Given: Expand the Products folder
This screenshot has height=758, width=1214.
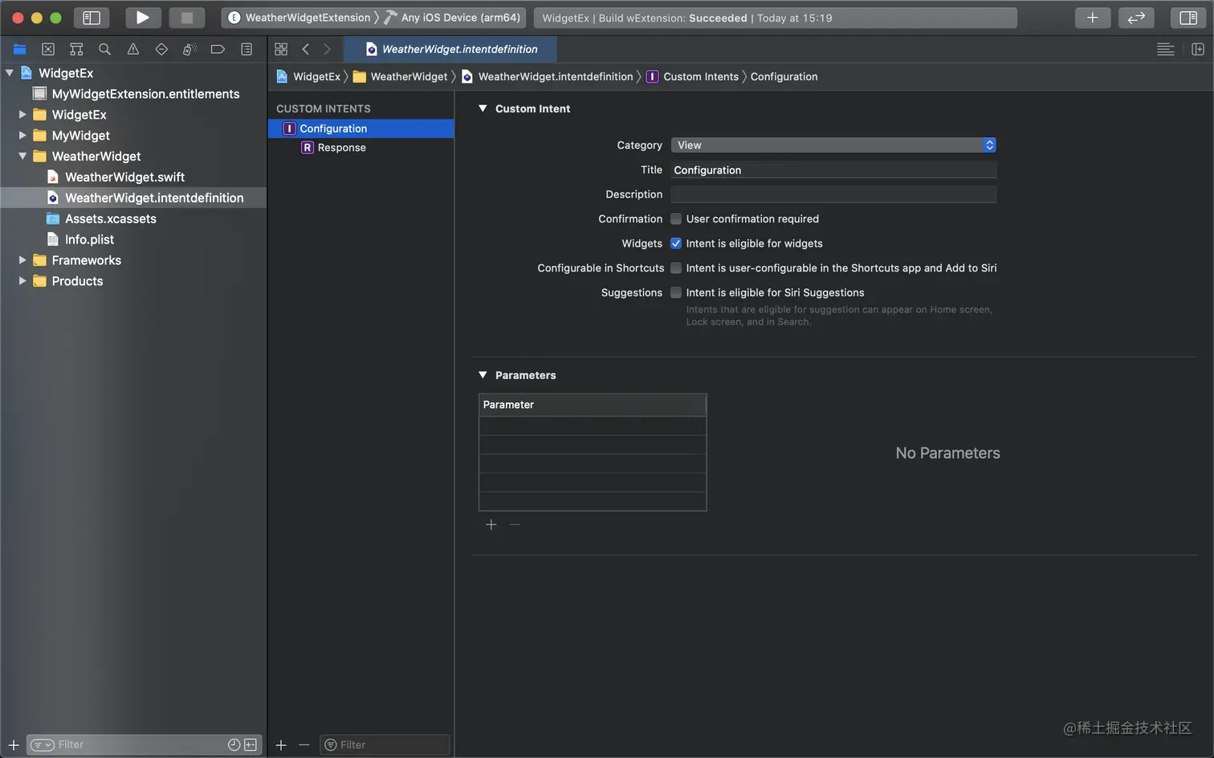Looking at the screenshot, I should 22,281.
